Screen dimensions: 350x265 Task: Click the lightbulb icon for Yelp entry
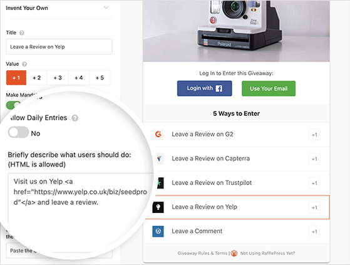click(x=158, y=207)
